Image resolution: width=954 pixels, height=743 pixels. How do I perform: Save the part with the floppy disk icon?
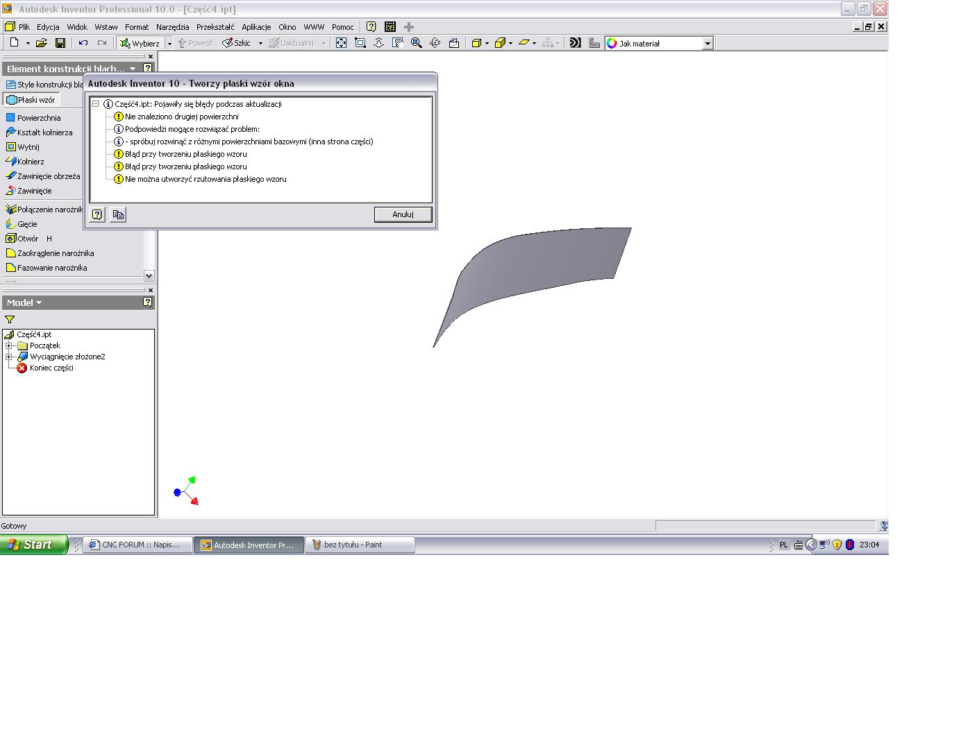coord(60,43)
